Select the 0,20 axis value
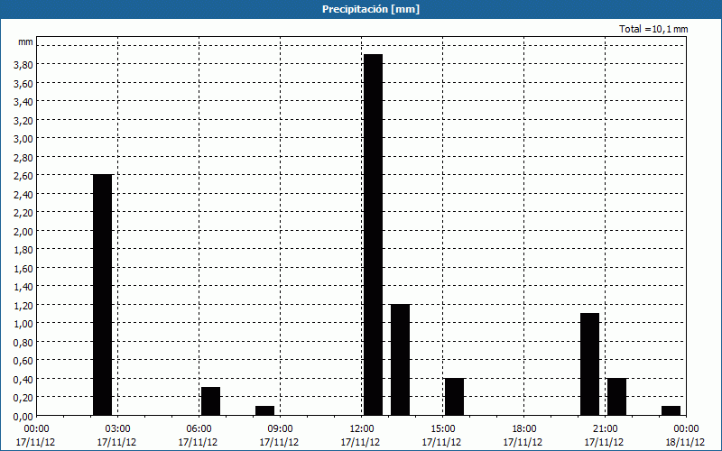722x451 pixels. [23, 398]
